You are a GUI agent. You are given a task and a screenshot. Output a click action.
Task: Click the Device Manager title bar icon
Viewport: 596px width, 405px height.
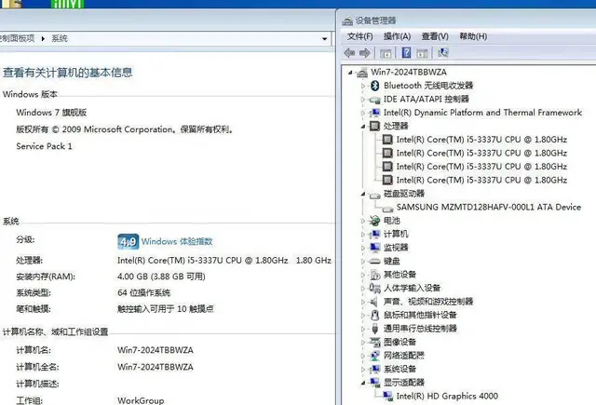pyautogui.click(x=347, y=20)
